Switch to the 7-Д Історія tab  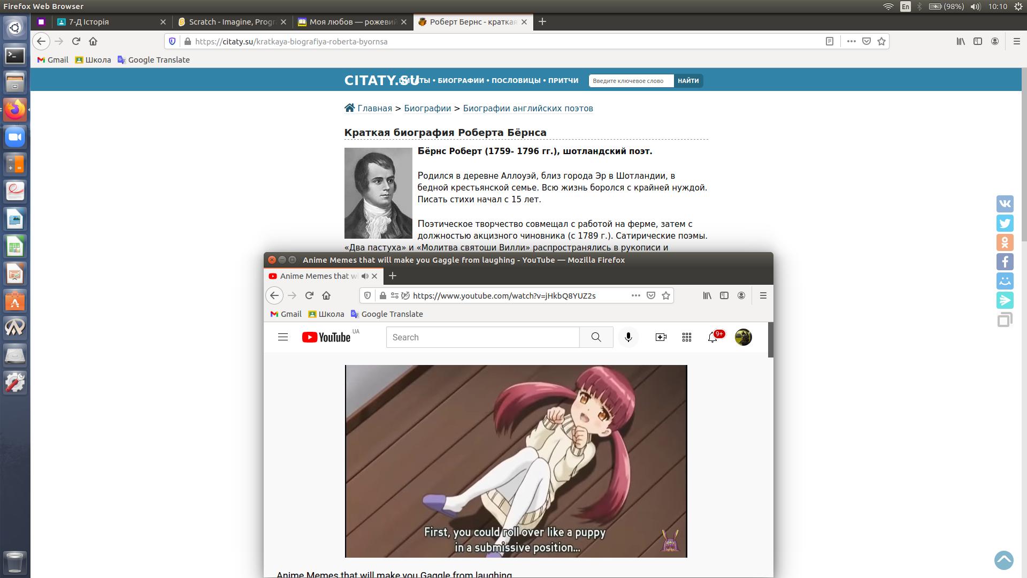(89, 22)
